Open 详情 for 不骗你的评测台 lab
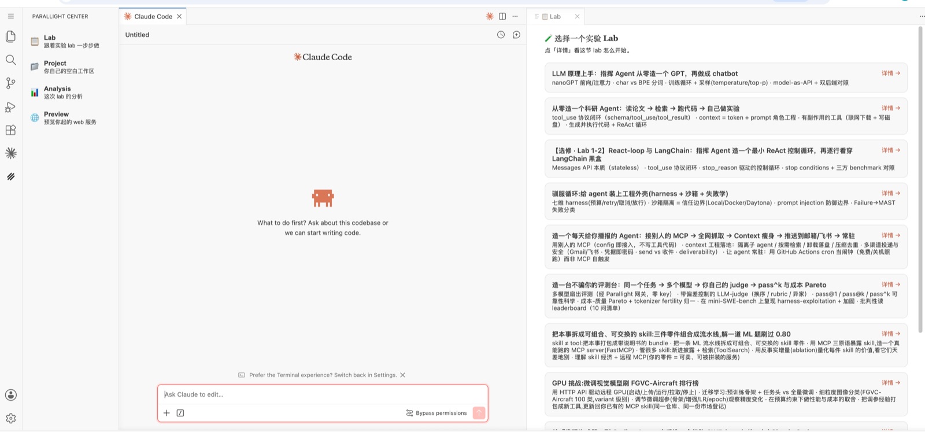The height and width of the screenshot is (432, 925). tap(890, 285)
